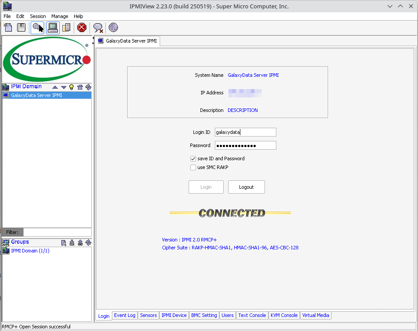This screenshot has height=331, width=418.
Task: Click the greyed-out Login button
Action: pos(206,187)
